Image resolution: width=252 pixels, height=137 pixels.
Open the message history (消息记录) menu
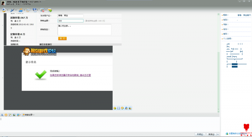coord(28,115)
